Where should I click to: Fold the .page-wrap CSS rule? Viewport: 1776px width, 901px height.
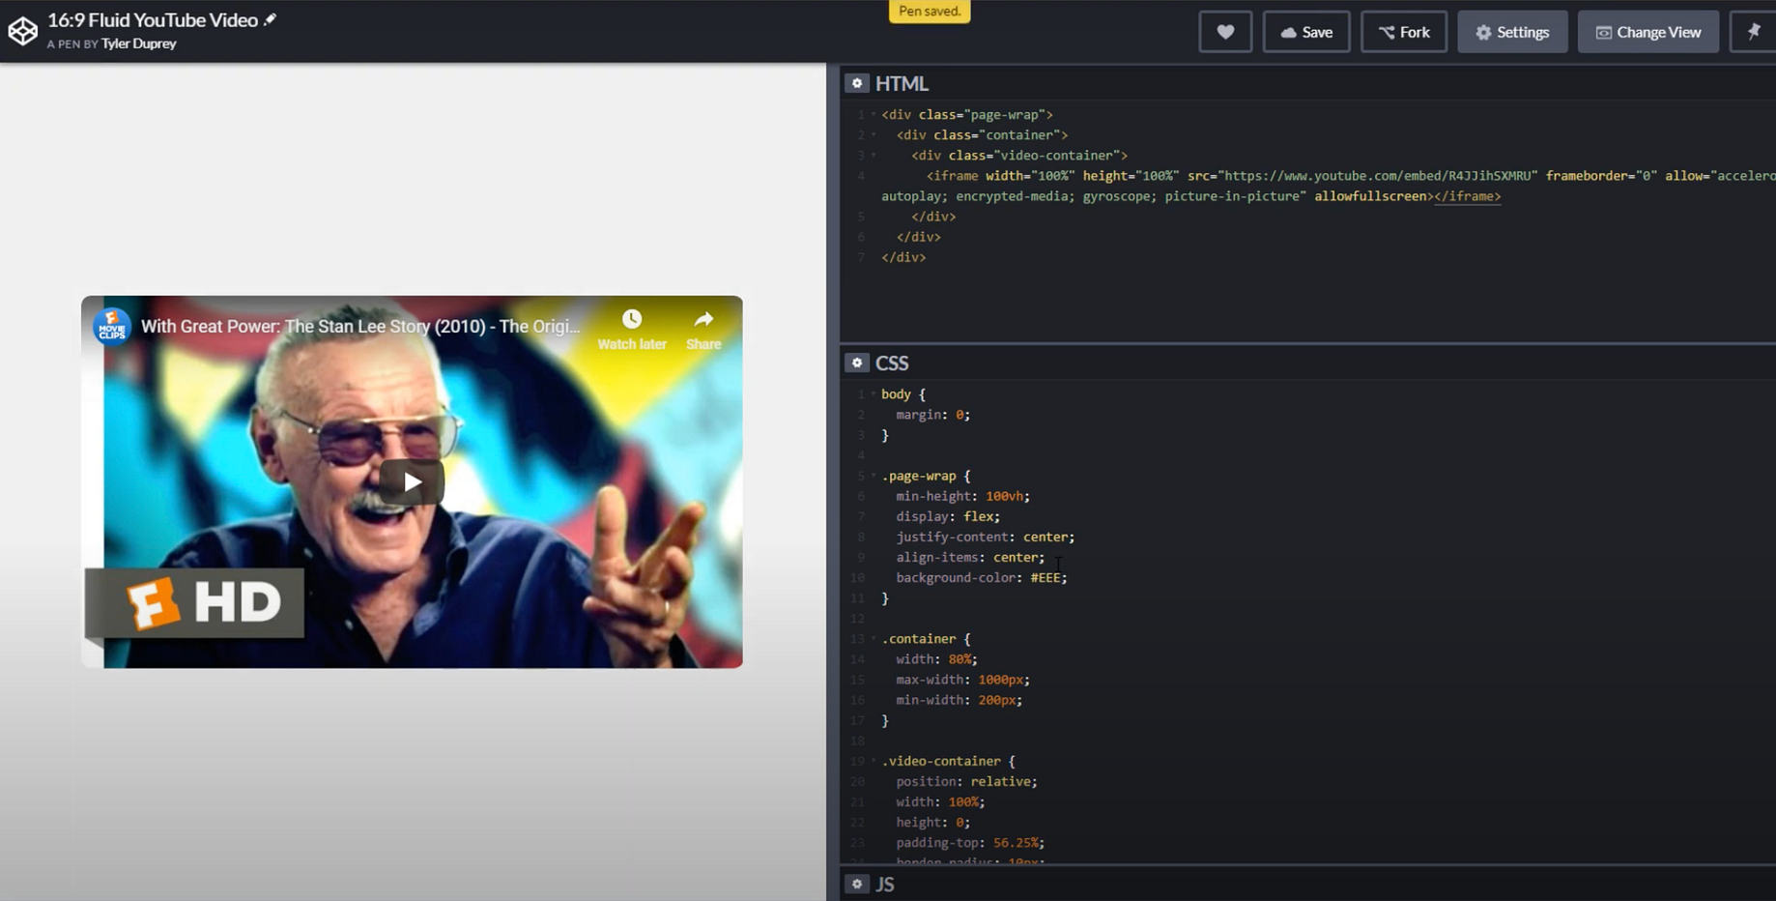click(x=874, y=476)
